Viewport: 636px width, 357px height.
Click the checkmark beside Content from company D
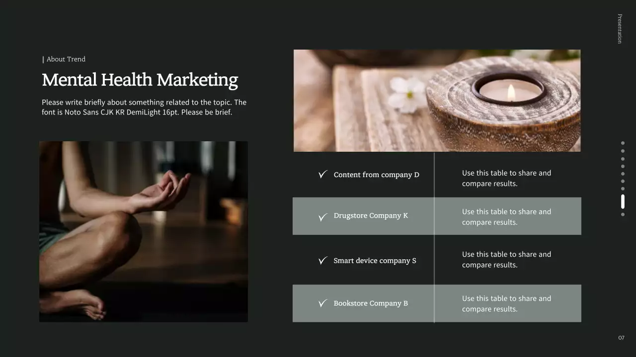click(323, 174)
